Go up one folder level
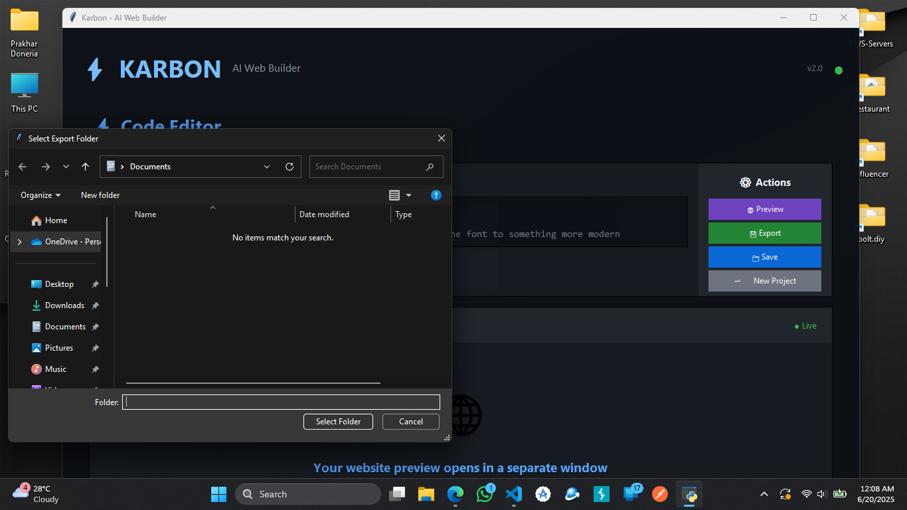Image resolution: width=907 pixels, height=510 pixels. (x=85, y=167)
